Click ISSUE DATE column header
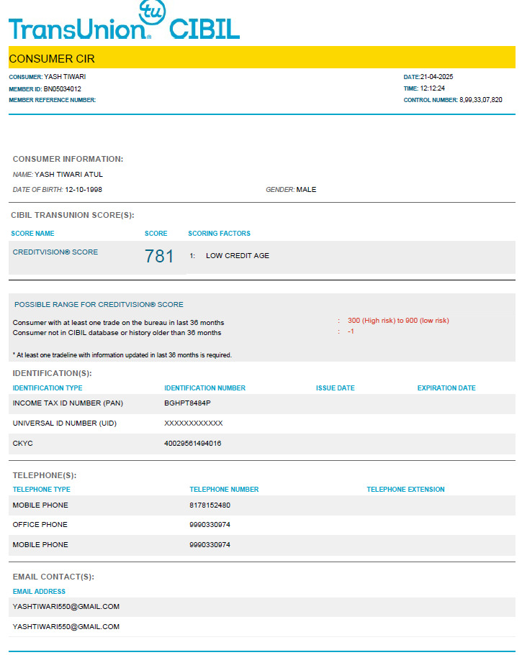Screen dimensions: 522x655 pyautogui.click(x=336, y=388)
